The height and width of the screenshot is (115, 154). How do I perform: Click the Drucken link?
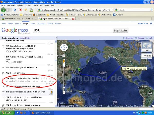pos(130,38)
